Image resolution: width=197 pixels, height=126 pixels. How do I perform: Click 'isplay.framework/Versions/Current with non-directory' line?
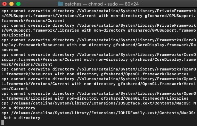[x=99, y=59]
